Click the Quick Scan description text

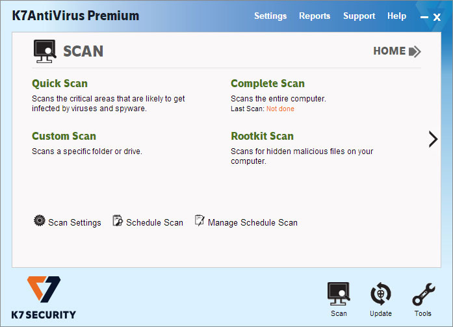pos(109,103)
